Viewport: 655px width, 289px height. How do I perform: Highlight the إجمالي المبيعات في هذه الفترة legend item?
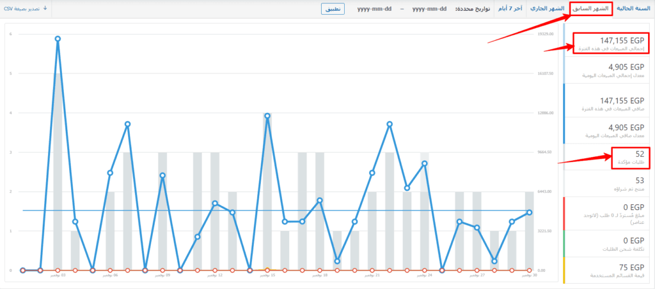pos(606,44)
